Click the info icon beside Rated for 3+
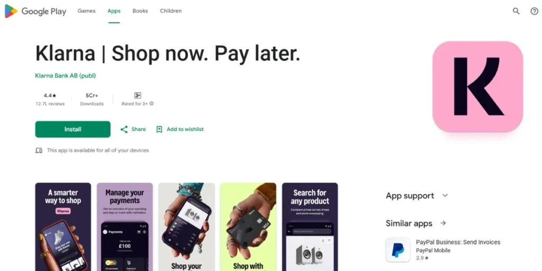Viewport: 542px width, 271px height. click(x=152, y=104)
